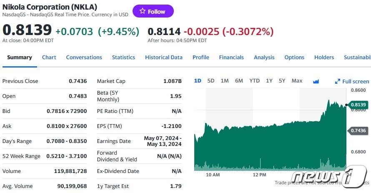Switch to Historical Data tab
This screenshot has height=193, width=371.
click(x=163, y=58)
